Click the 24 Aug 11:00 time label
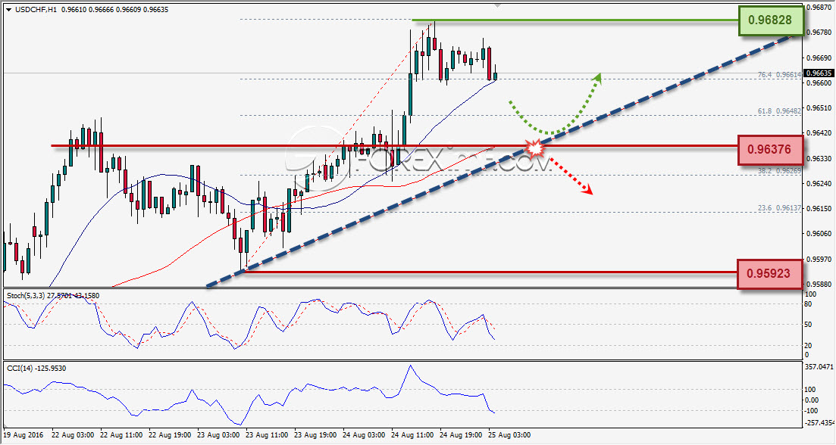This screenshot has height=445, width=836. 412,435
